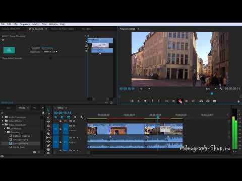Open the Alignment dropdown (Center at Cut)

[50, 52]
